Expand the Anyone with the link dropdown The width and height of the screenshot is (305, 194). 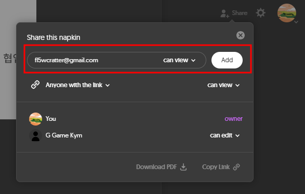77,85
